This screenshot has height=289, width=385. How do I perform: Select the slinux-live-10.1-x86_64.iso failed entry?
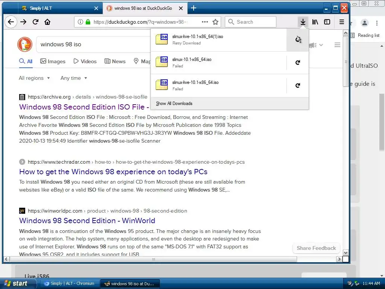click(218, 85)
